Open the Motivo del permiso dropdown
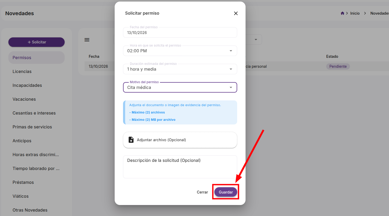389x216 pixels. coord(180,87)
